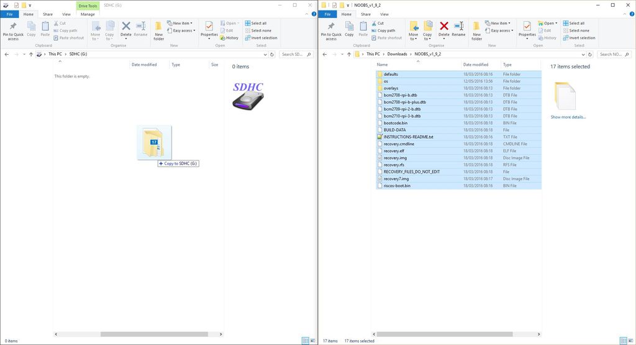
Task: Click Invert selection in SDHC (G:) window
Action: pyautogui.click(x=261, y=38)
